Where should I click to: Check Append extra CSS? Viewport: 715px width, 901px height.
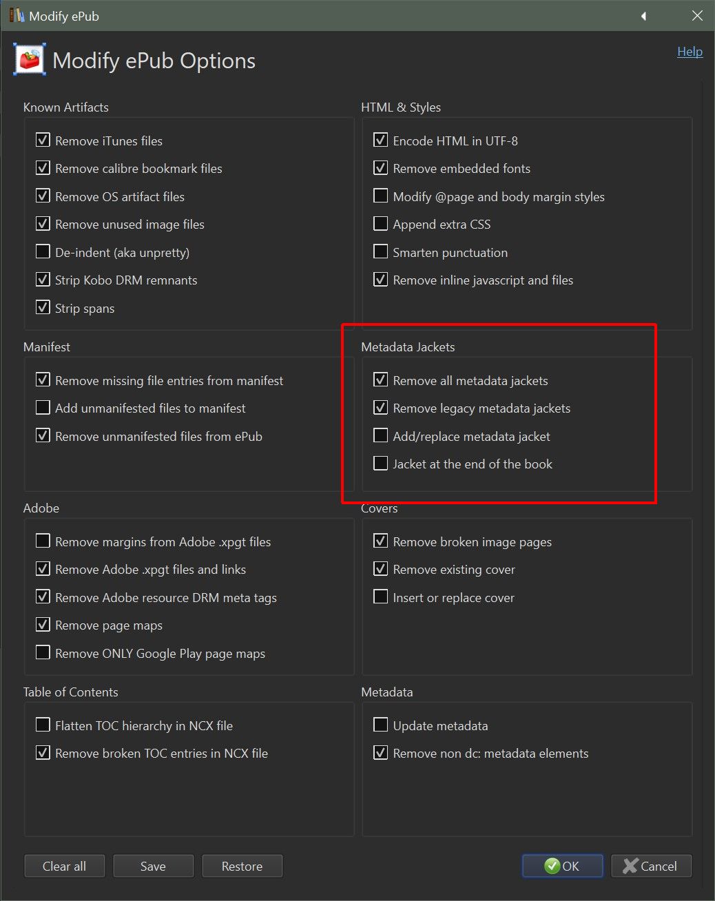click(381, 224)
